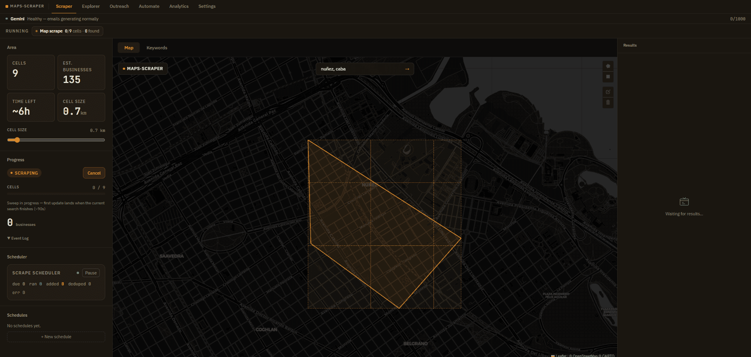
Task: Click the Gemini health status text
Action: click(63, 19)
